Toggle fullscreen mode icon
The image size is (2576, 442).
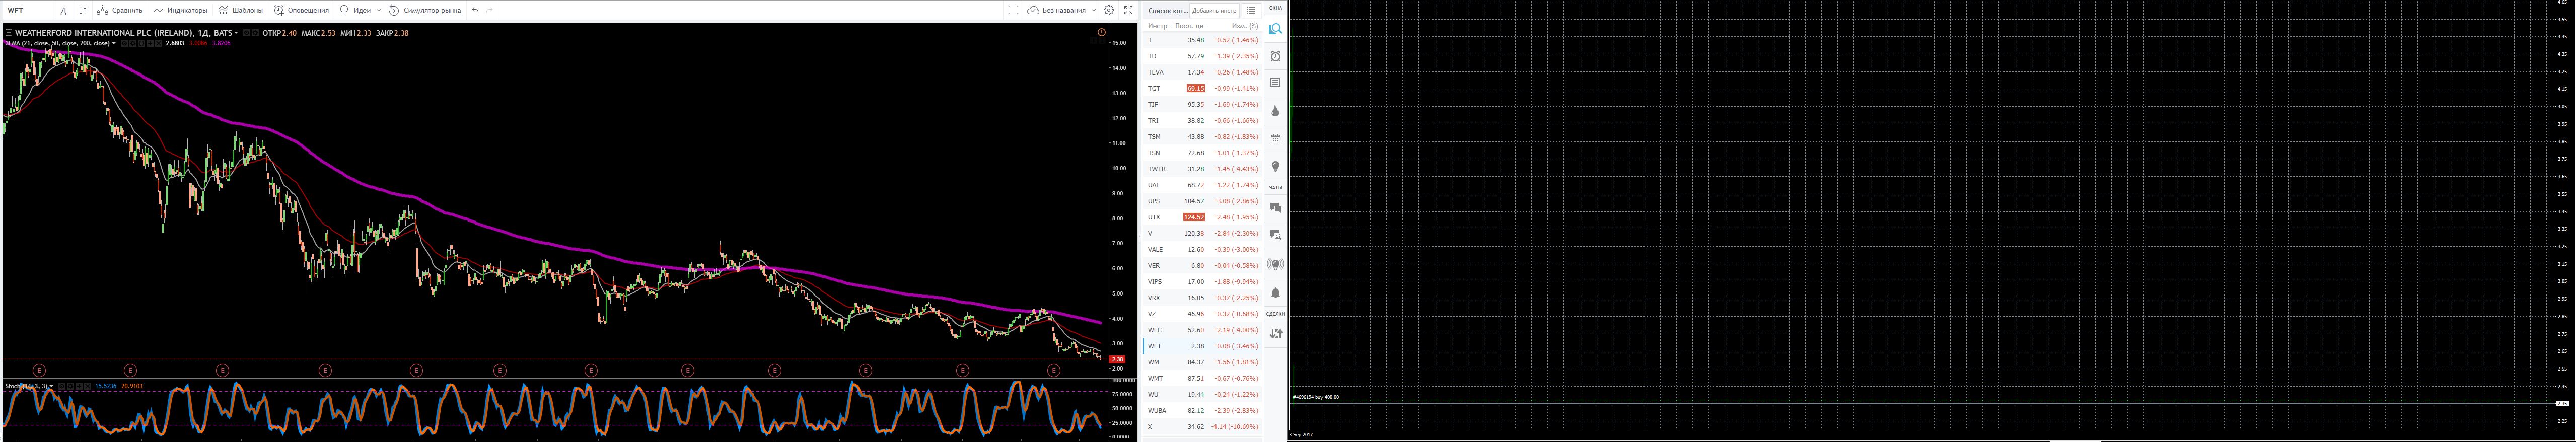click(x=1128, y=10)
